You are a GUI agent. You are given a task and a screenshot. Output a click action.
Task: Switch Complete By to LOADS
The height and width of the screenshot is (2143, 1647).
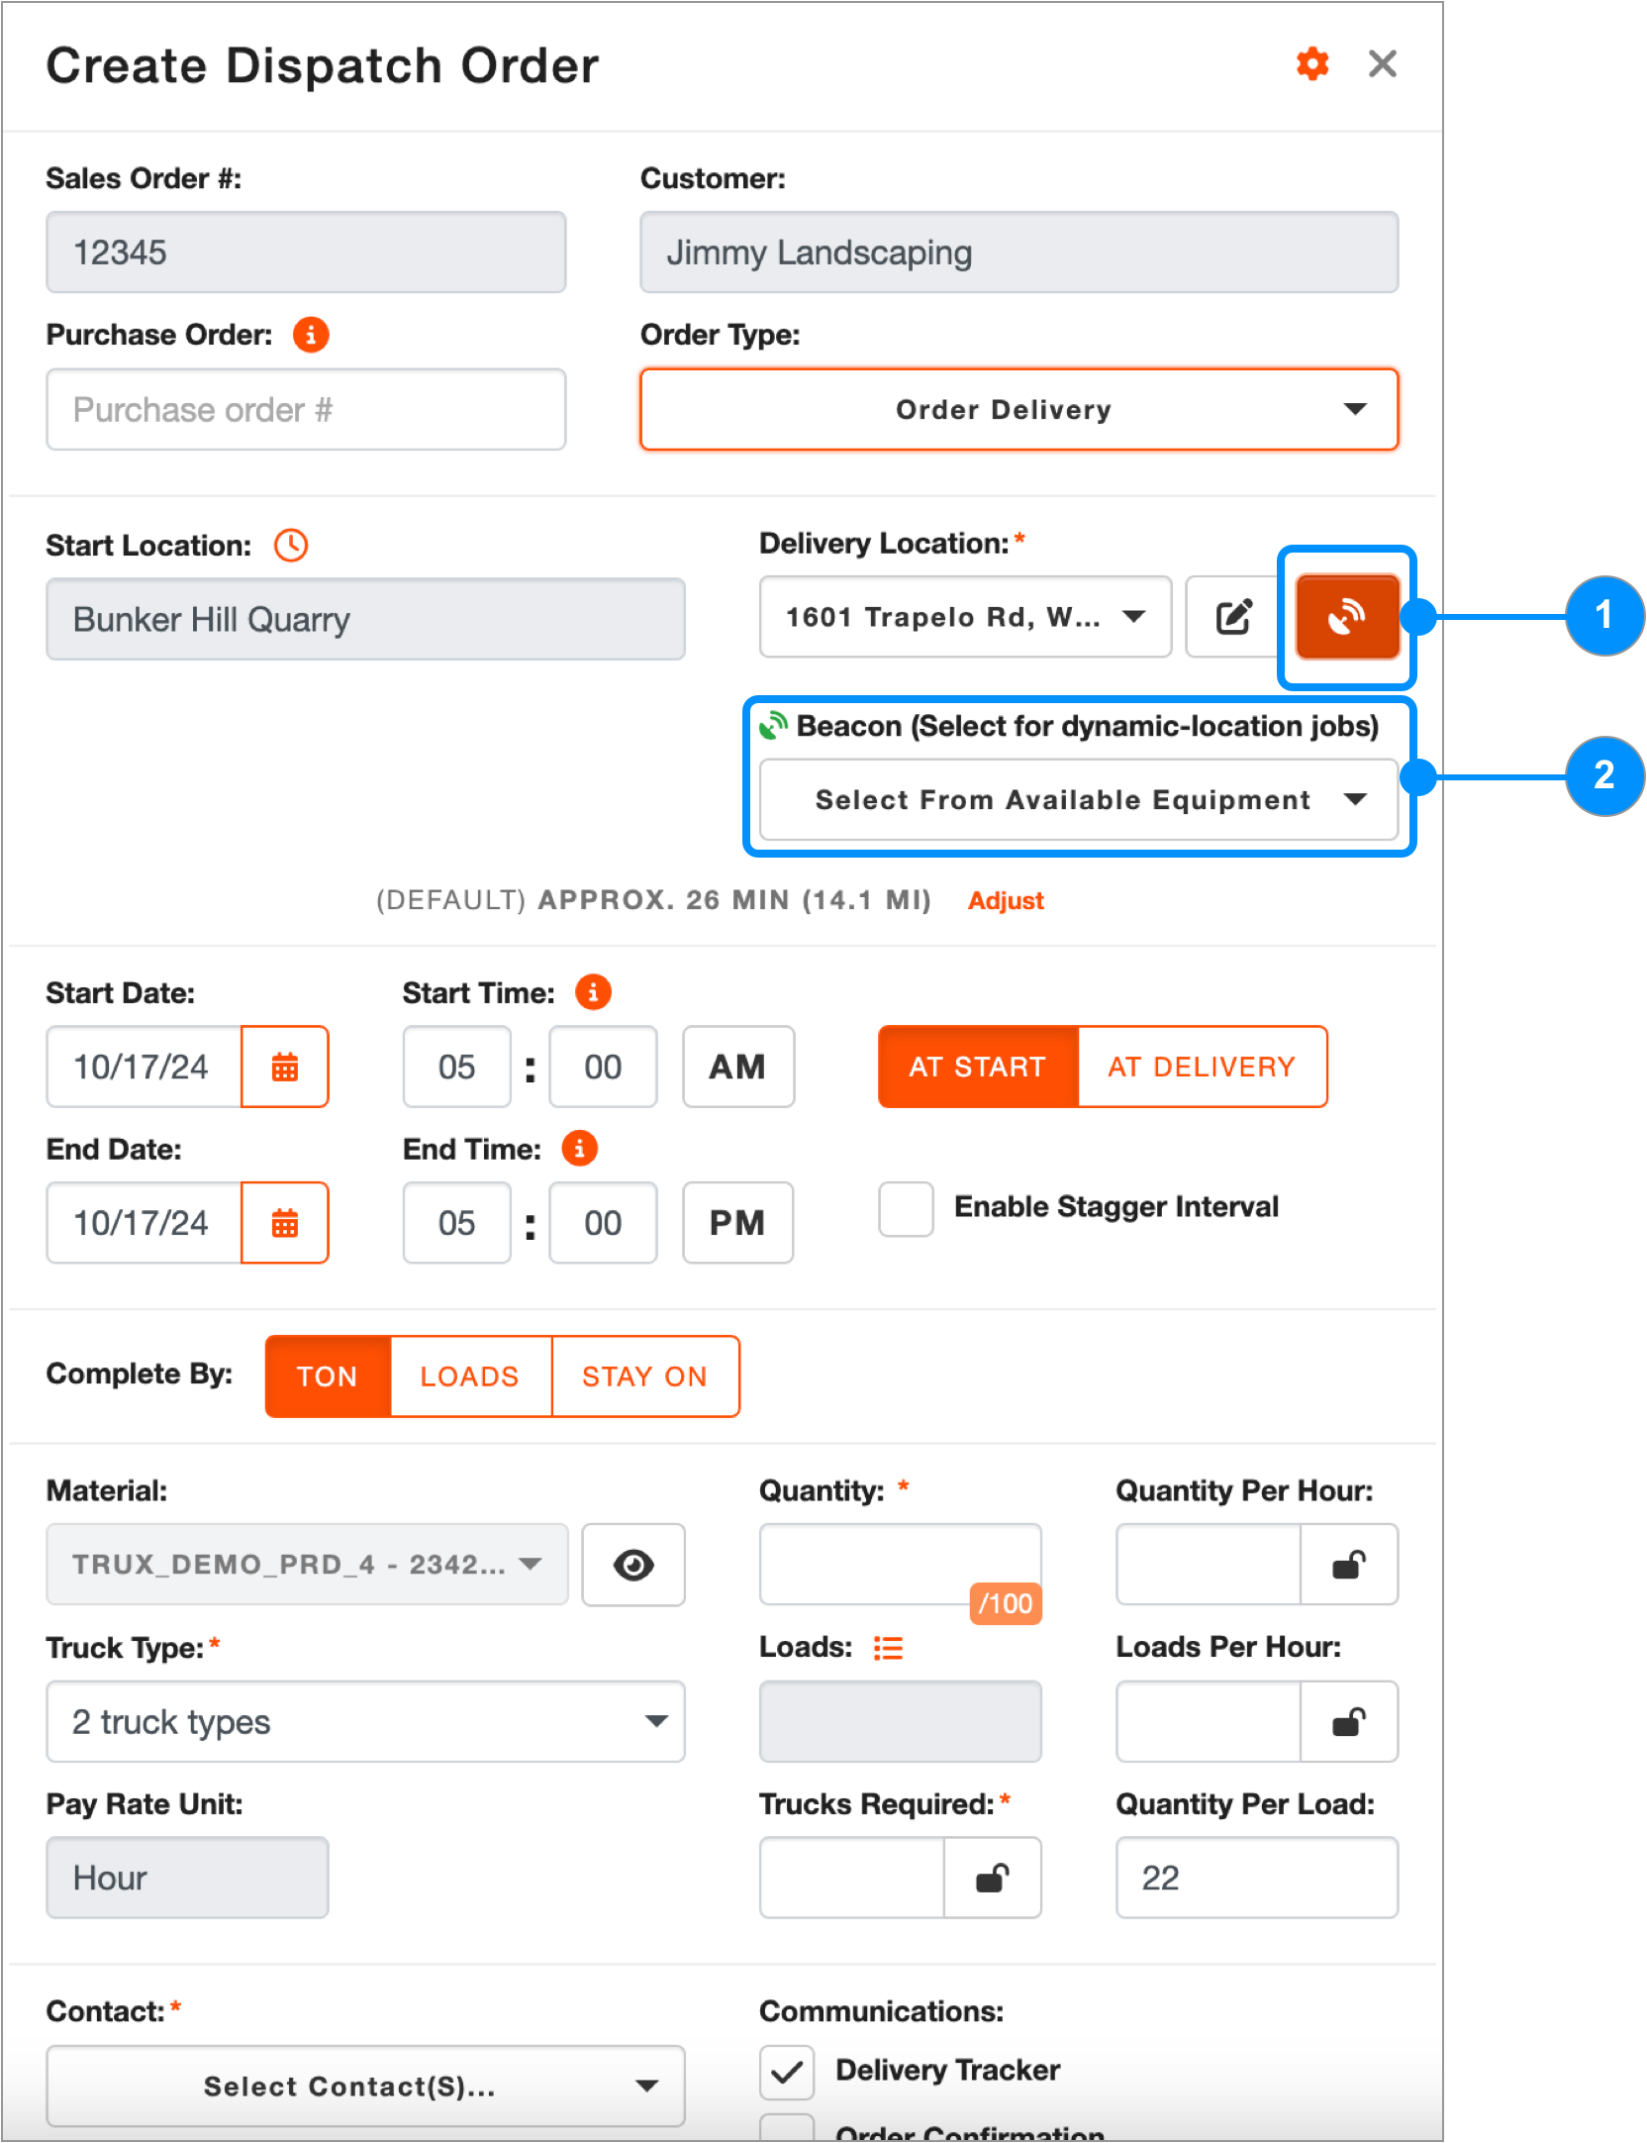coord(469,1376)
